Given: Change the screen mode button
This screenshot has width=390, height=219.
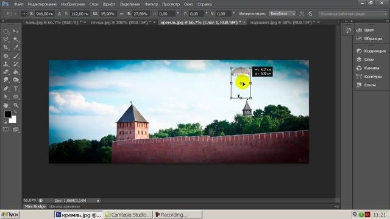Looking at the screenshot, I should tap(16, 130).
